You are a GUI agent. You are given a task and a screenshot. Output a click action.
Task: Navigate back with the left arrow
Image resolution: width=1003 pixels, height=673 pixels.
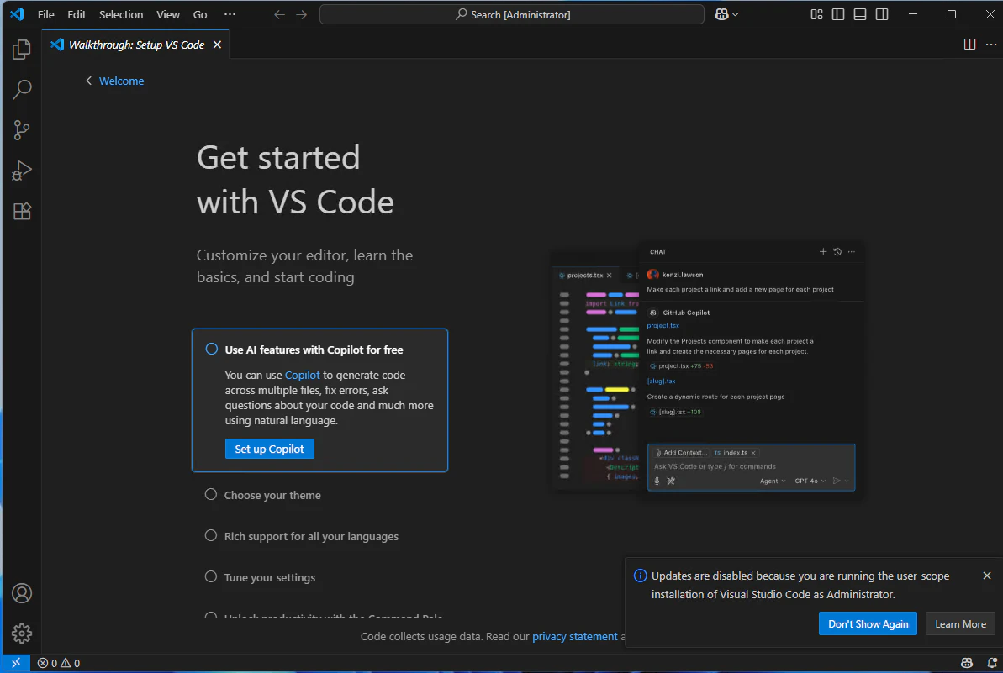tap(279, 14)
